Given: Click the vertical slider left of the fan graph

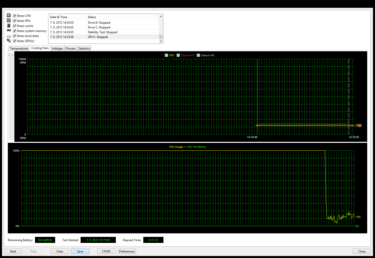Looking at the screenshot, I should pos(11,55).
